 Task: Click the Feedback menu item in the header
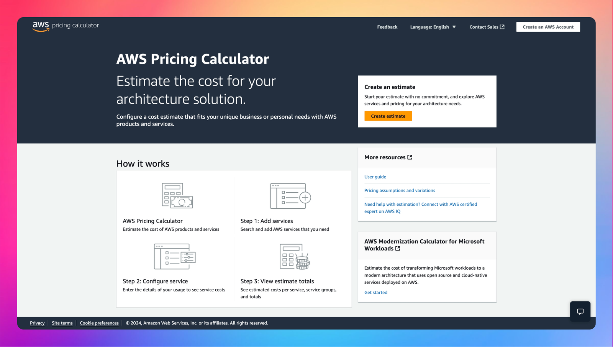point(387,27)
